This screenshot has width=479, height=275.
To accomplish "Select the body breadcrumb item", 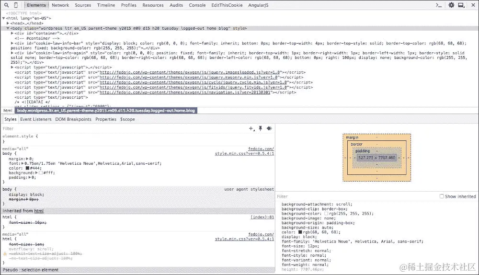I will (x=106, y=111).
